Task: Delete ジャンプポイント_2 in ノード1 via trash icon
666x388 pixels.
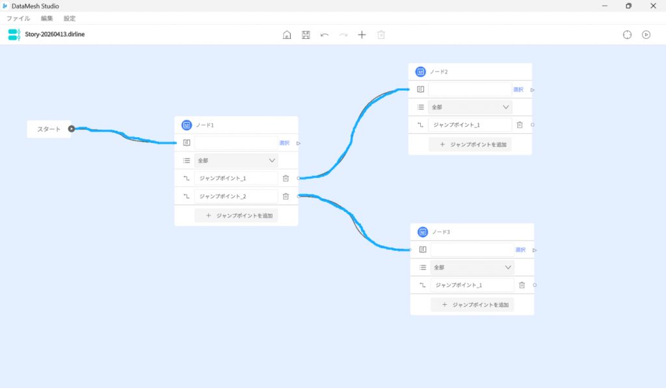Action: [x=286, y=196]
